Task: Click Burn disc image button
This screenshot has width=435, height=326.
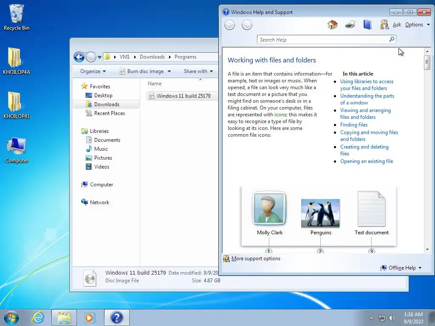Action: [142, 71]
